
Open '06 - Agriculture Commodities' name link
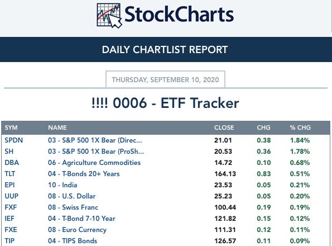(94, 163)
